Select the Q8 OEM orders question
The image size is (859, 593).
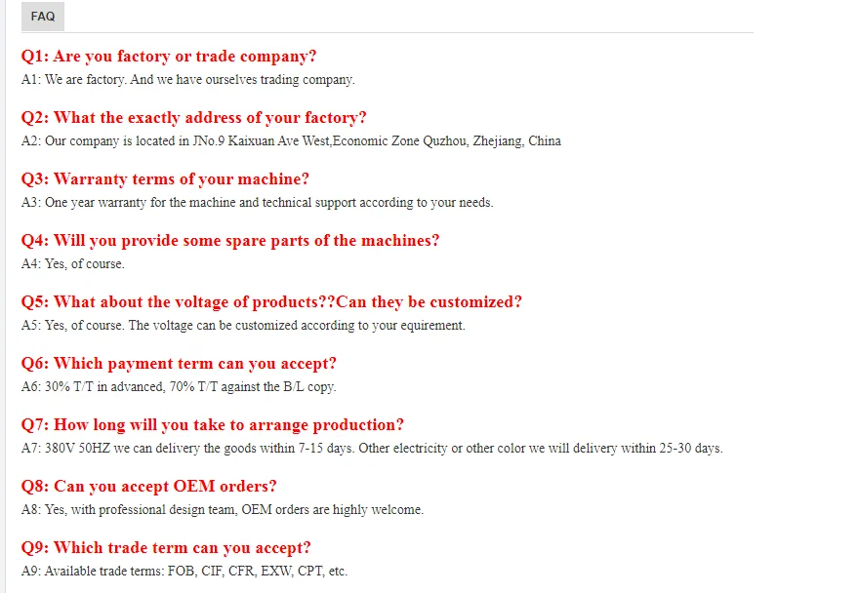click(x=149, y=487)
